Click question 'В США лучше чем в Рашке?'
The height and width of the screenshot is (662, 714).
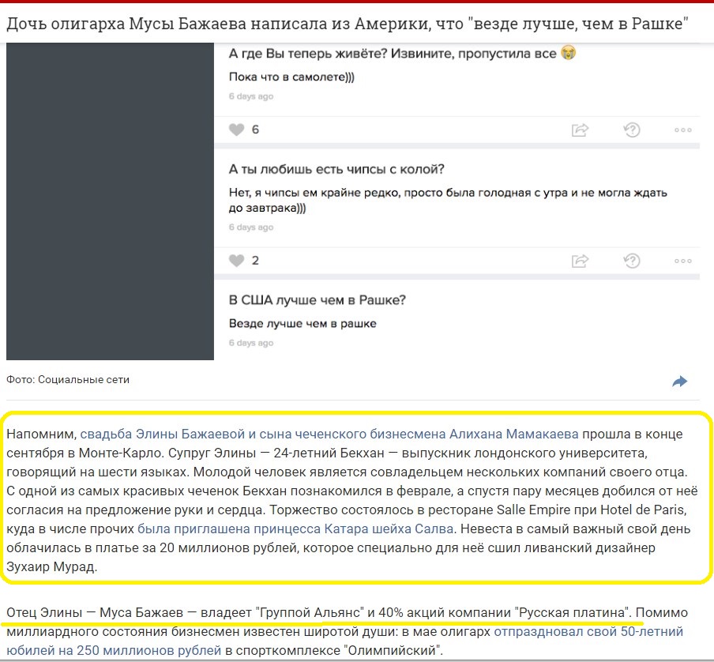tap(317, 300)
